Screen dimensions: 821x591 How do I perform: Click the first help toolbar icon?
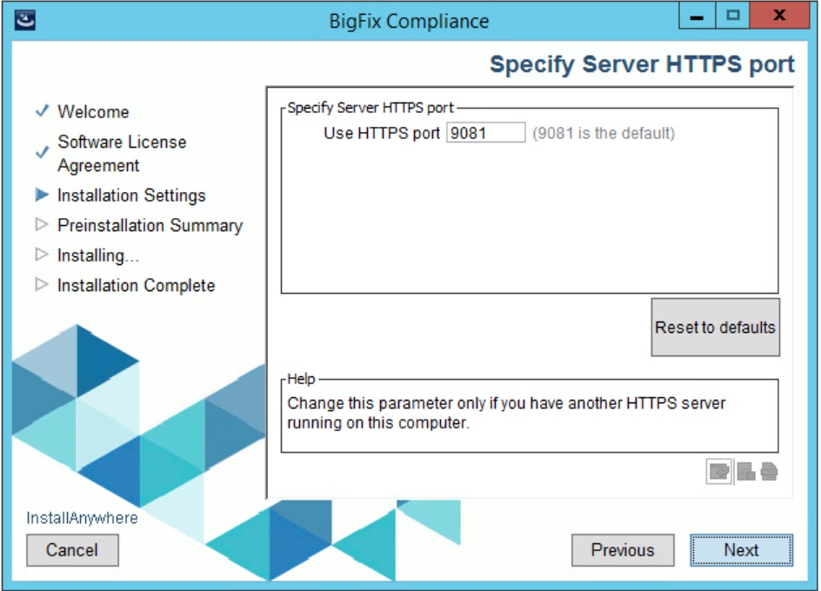(719, 472)
